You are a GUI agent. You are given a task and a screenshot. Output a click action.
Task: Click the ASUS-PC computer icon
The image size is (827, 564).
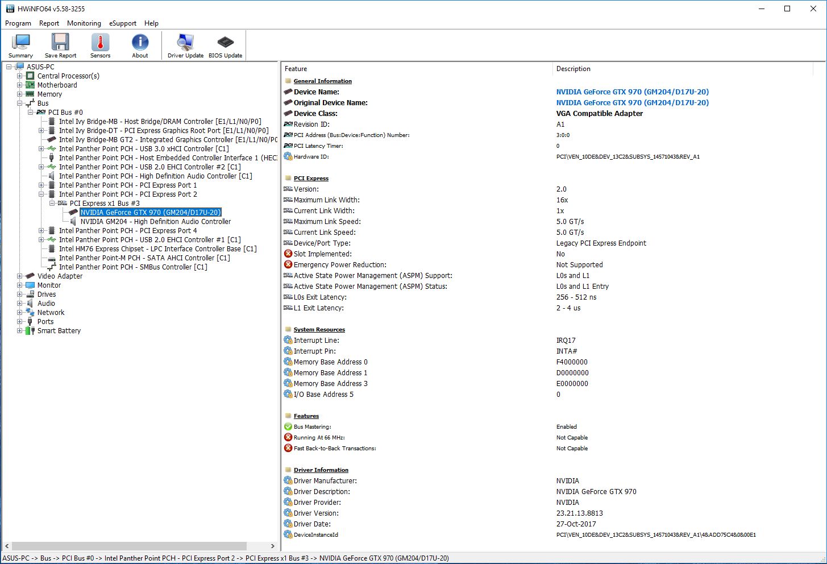coord(19,67)
